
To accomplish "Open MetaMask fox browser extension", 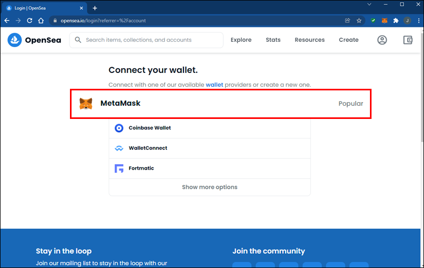I will tap(384, 21).
